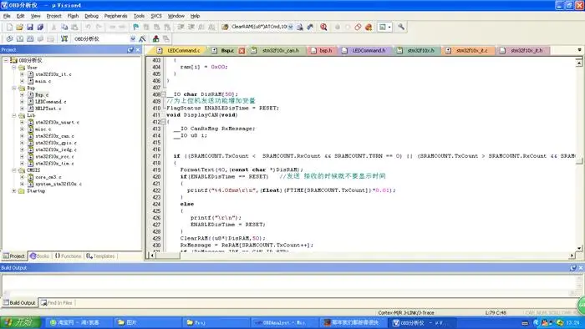The image size is (585, 329).
Task: Open Target Options magic wand icon
Action: click(x=142, y=38)
